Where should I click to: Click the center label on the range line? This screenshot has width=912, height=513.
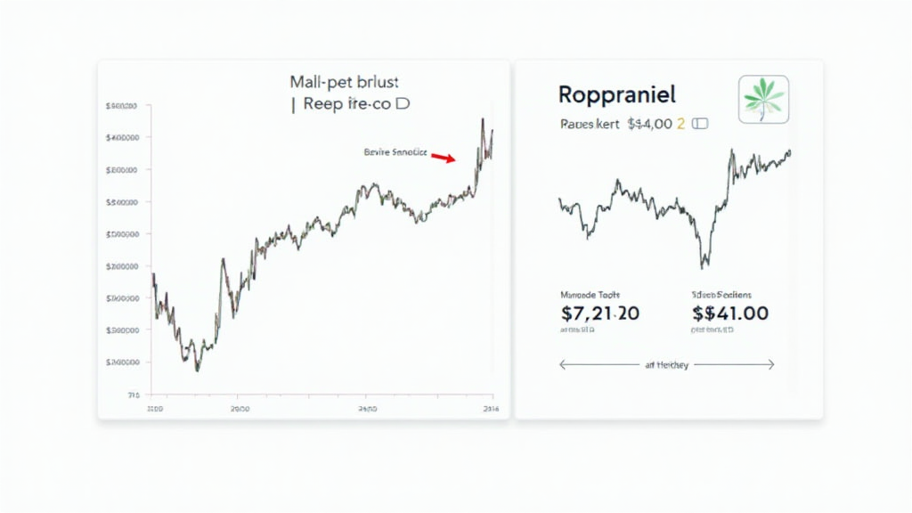tap(665, 364)
